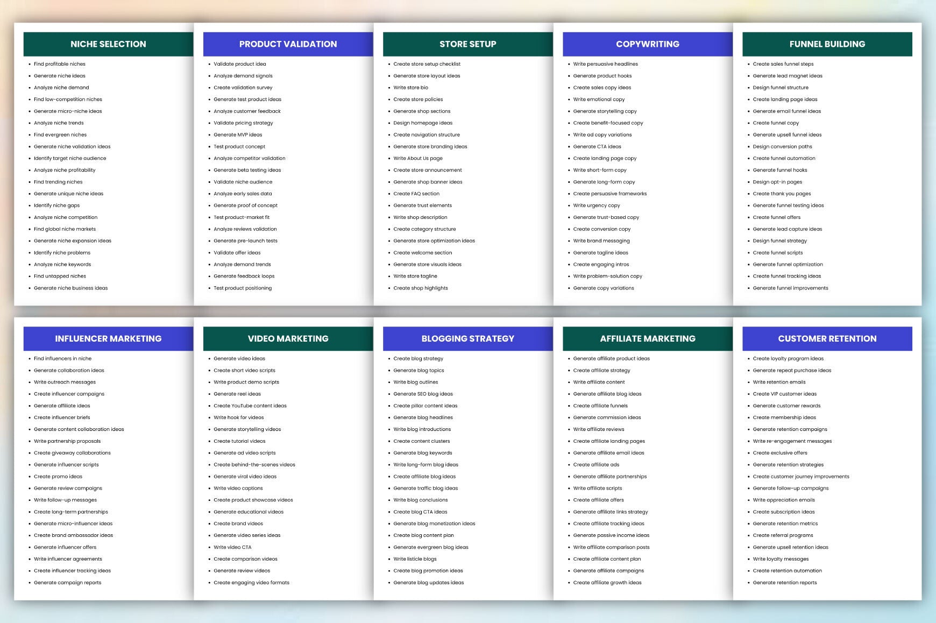Select the CUSTOMER RETENTION header banner

coord(827,338)
